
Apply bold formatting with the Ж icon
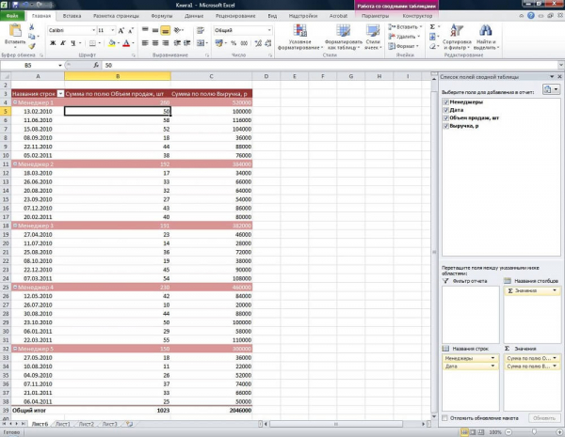53,43
